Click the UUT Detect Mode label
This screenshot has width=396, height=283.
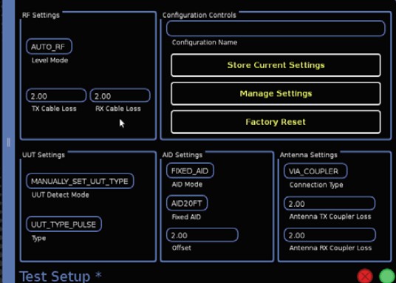(61, 195)
